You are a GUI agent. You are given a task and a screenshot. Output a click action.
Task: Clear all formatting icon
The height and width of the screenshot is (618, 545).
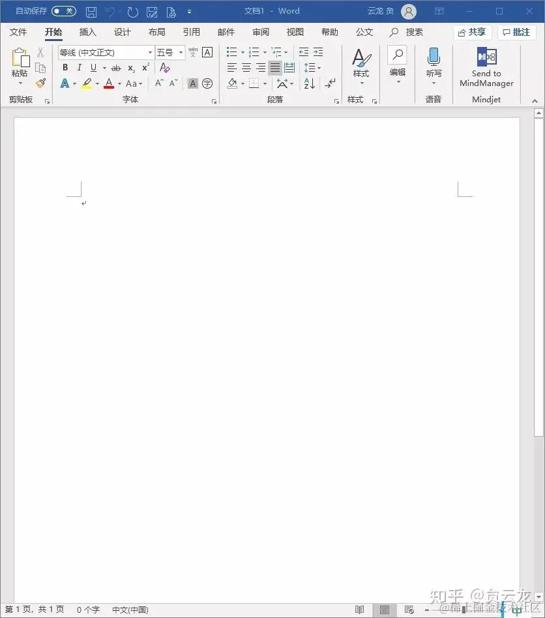pyautogui.click(x=164, y=67)
